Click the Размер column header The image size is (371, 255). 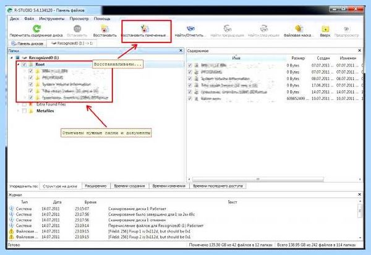click(x=298, y=58)
